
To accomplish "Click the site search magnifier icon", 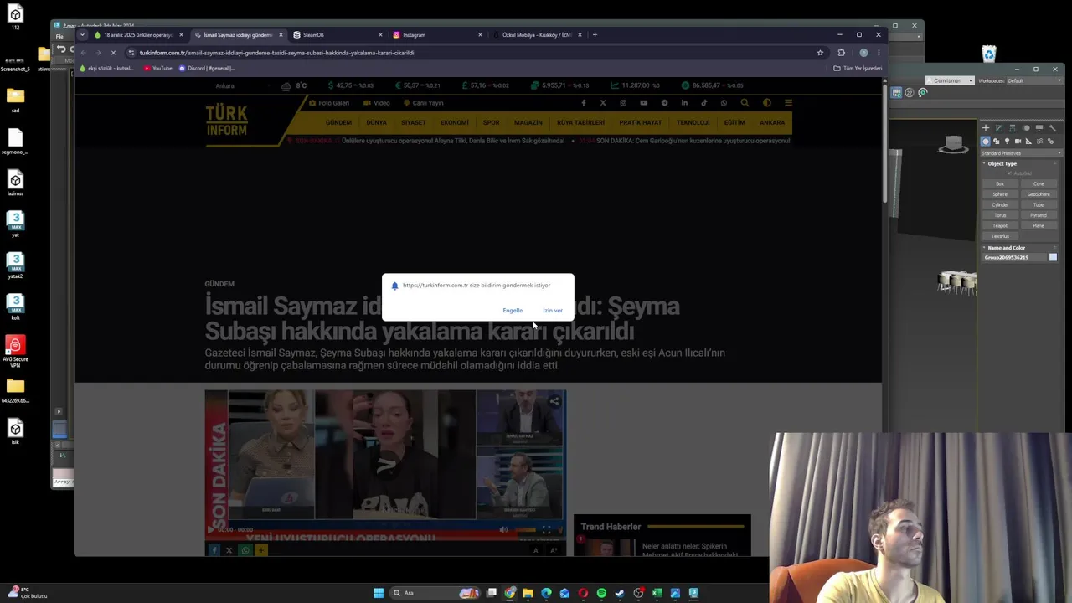I will (745, 103).
